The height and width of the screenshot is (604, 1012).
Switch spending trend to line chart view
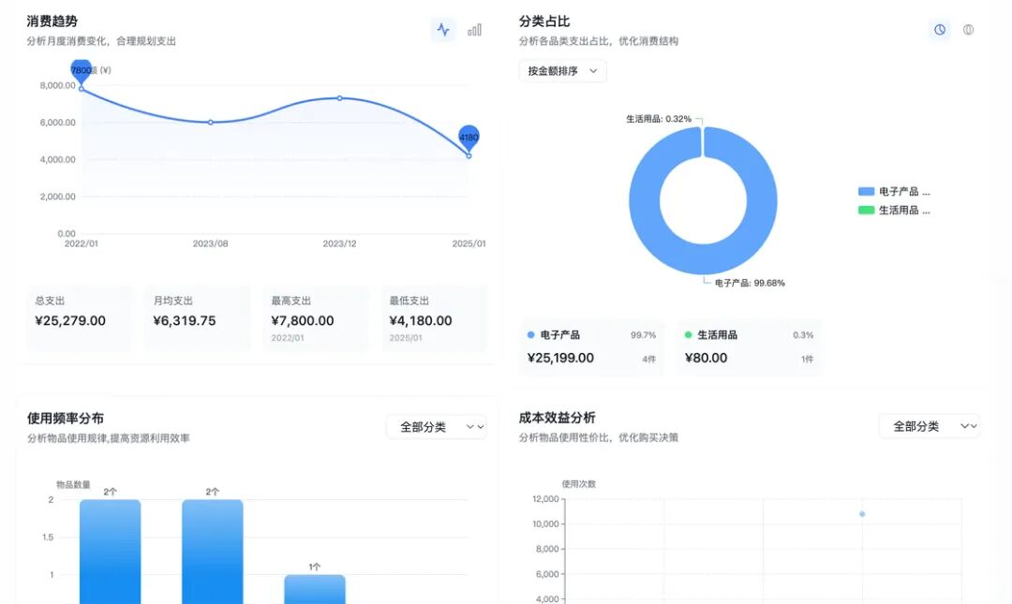pos(443,30)
